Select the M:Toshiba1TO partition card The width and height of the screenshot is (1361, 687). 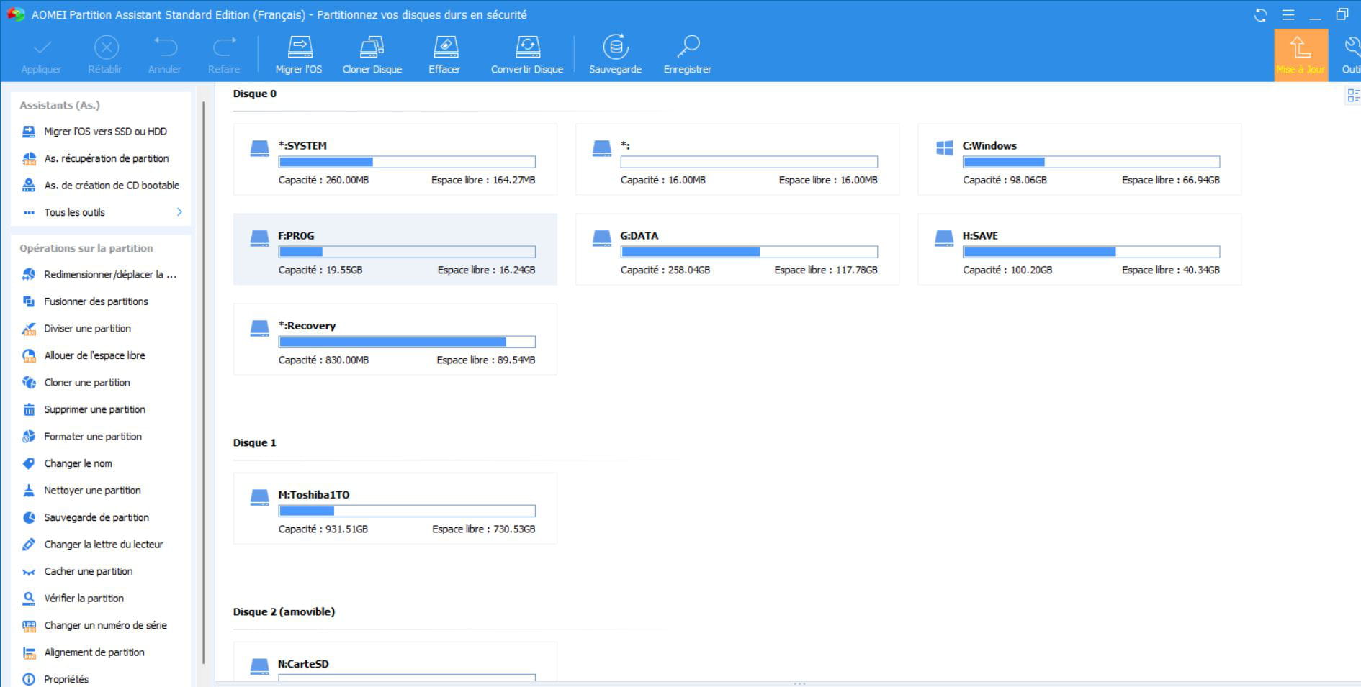[395, 508]
